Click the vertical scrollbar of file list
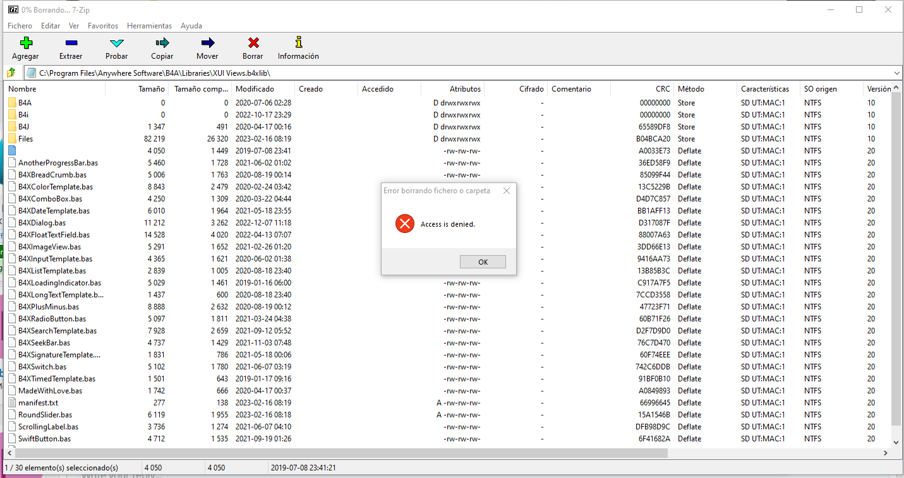The height and width of the screenshot is (478, 904). pos(896,260)
